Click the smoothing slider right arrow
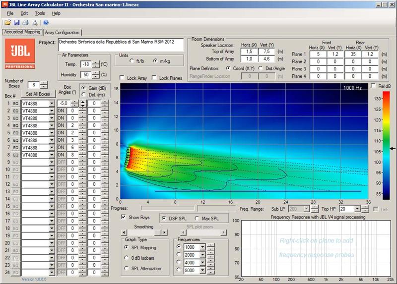Viewport: 397px width, 284px height. [x=165, y=232]
